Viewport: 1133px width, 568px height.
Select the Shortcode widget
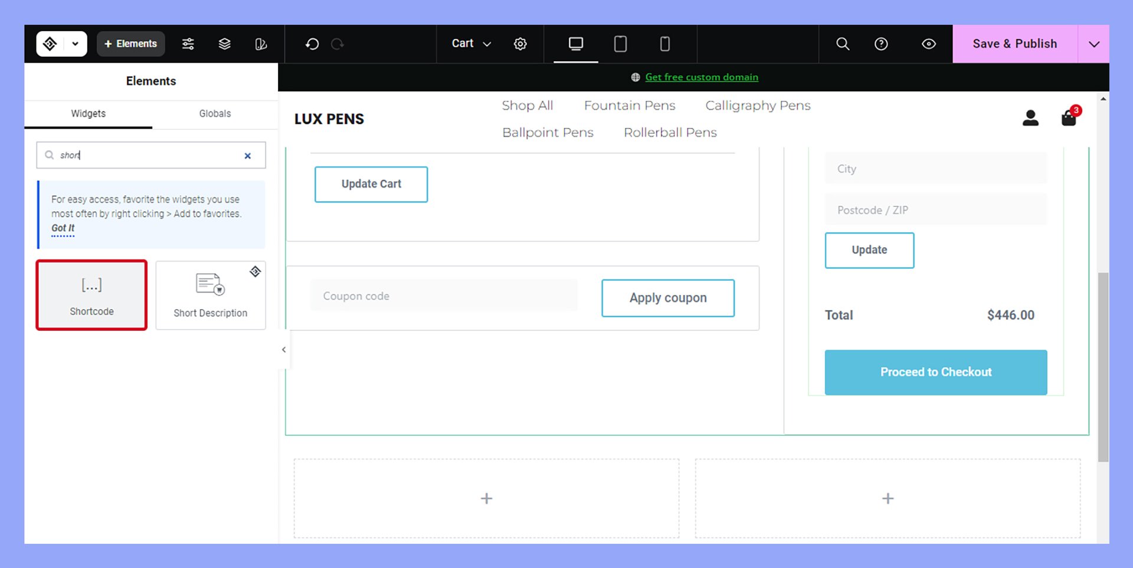click(91, 295)
